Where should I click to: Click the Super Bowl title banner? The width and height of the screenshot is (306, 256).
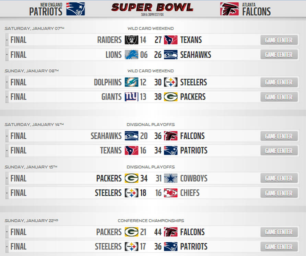[x=152, y=8]
